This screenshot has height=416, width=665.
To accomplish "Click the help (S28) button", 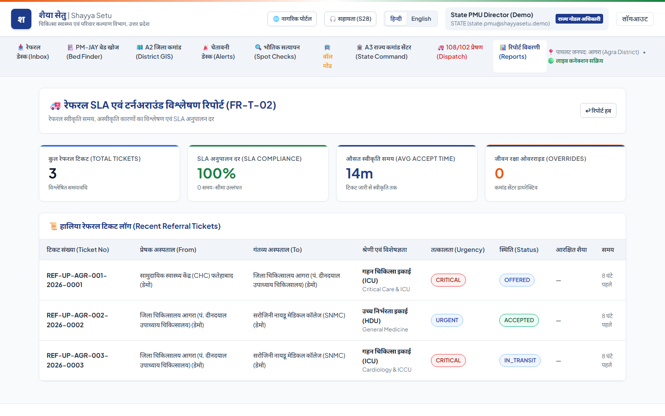I will click(x=351, y=19).
